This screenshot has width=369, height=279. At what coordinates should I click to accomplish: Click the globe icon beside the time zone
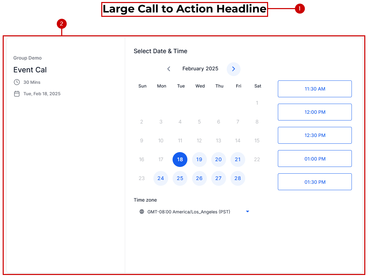coord(142,212)
